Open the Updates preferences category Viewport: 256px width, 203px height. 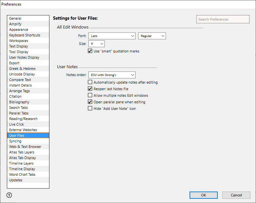click(x=16, y=180)
